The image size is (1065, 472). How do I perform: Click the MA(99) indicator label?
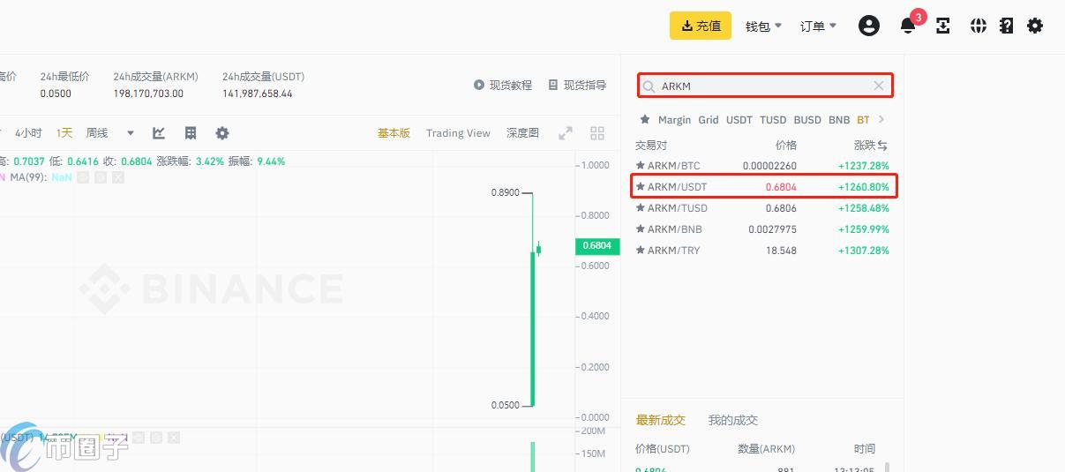28,177
